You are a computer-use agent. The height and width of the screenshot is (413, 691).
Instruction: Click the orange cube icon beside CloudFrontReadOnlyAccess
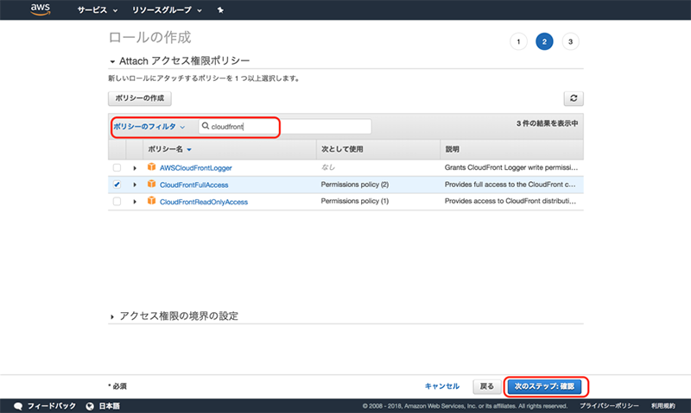point(150,202)
